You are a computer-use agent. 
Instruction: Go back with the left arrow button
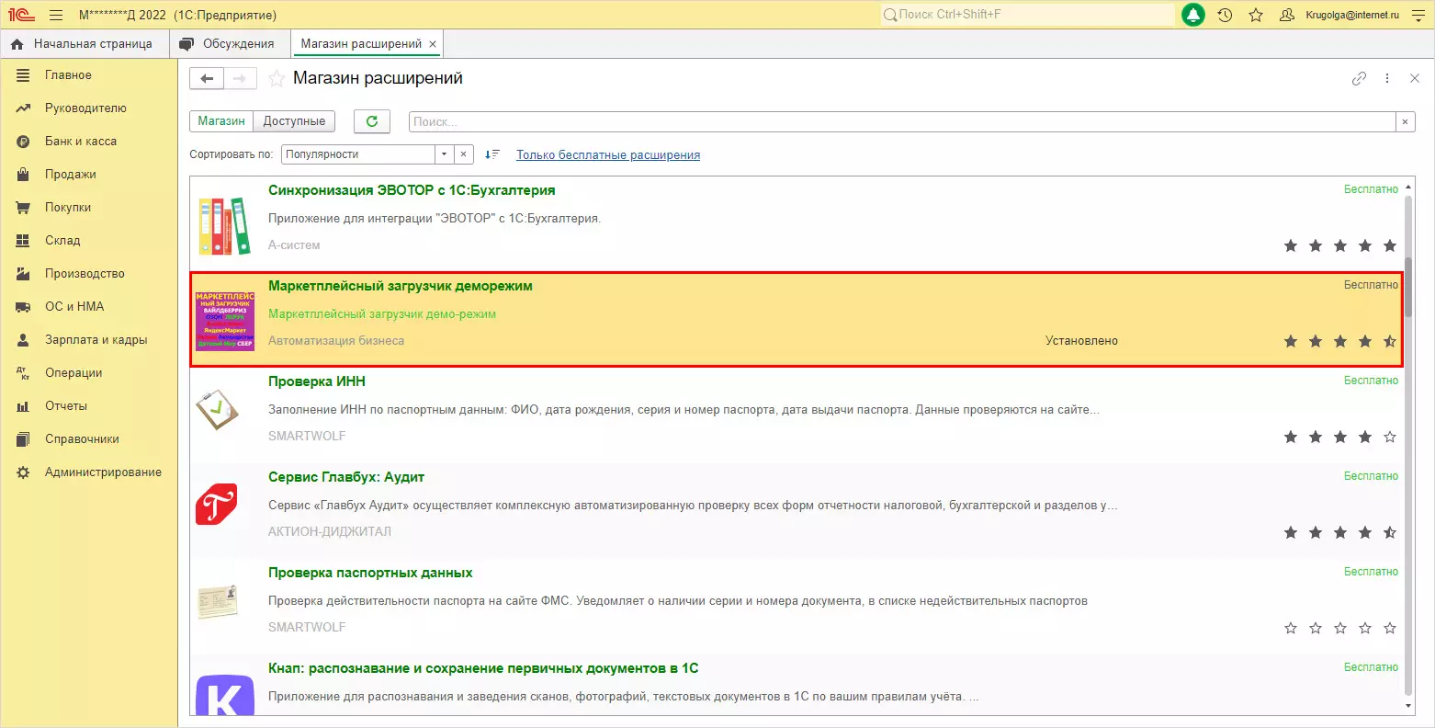click(x=207, y=79)
